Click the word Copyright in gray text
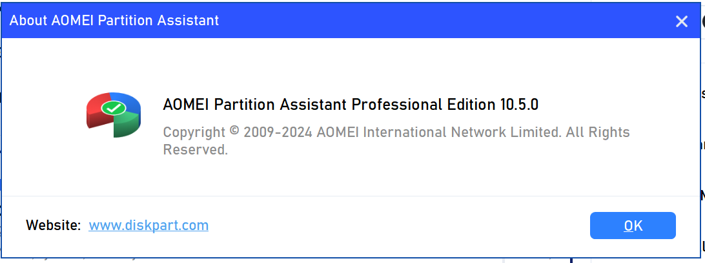 point(193,132)
